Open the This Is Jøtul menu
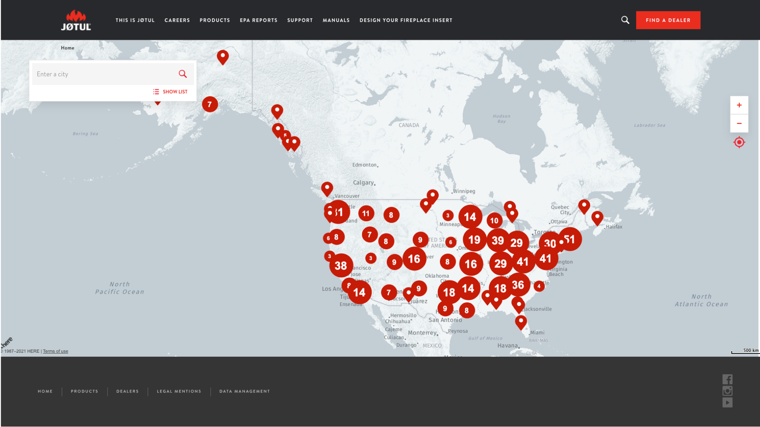Screen dimensions: 760x427 (135, 20)
